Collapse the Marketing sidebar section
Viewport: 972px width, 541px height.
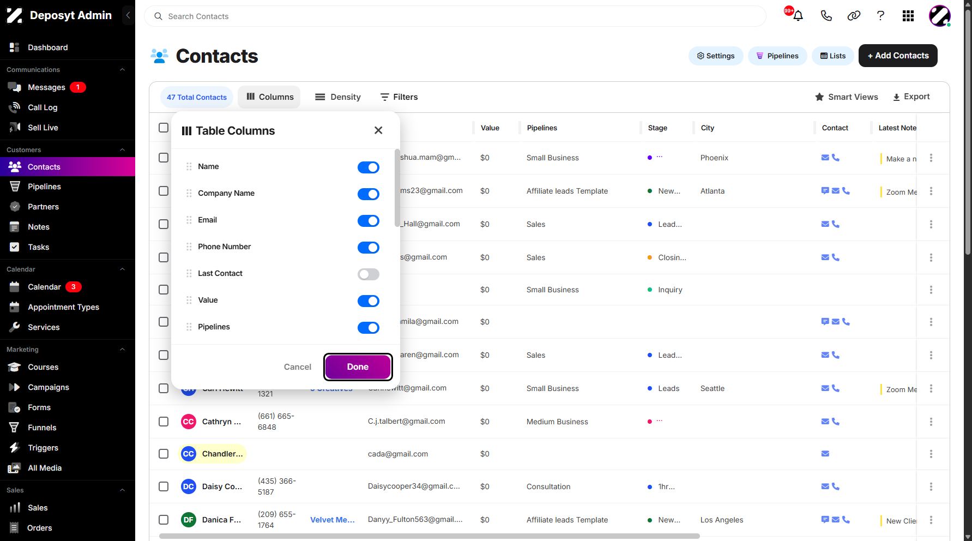123,349
